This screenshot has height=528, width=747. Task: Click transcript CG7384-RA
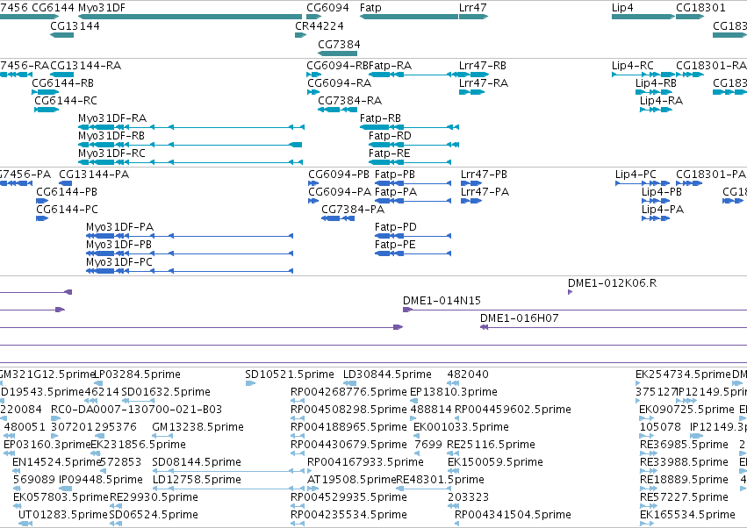tap(337, 110)
